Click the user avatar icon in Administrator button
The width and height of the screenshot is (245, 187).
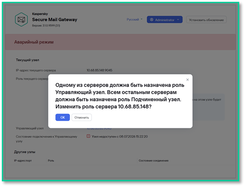click(152, 20)
